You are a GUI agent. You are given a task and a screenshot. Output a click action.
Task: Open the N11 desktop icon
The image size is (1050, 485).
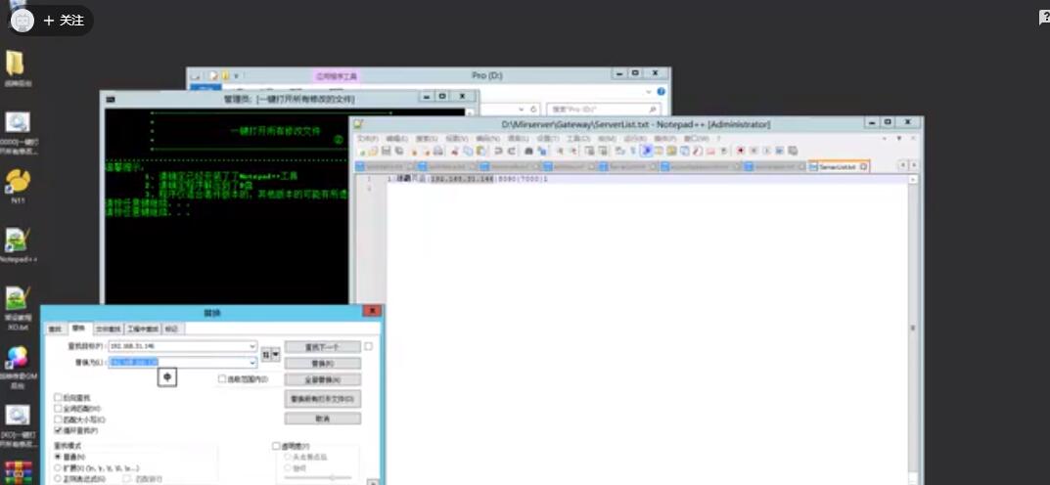tap(17, 182)
